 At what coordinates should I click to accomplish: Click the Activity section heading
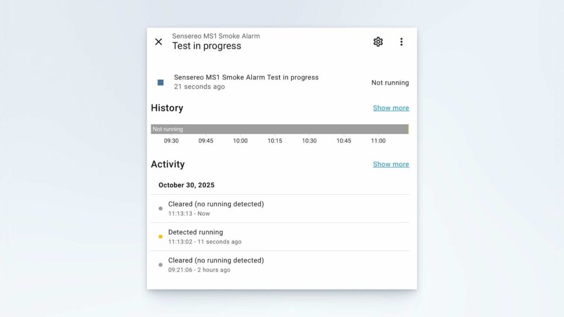click(x=168, y=164)
